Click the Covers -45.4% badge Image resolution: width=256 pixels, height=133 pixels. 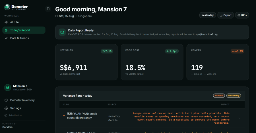coord(238,51)
